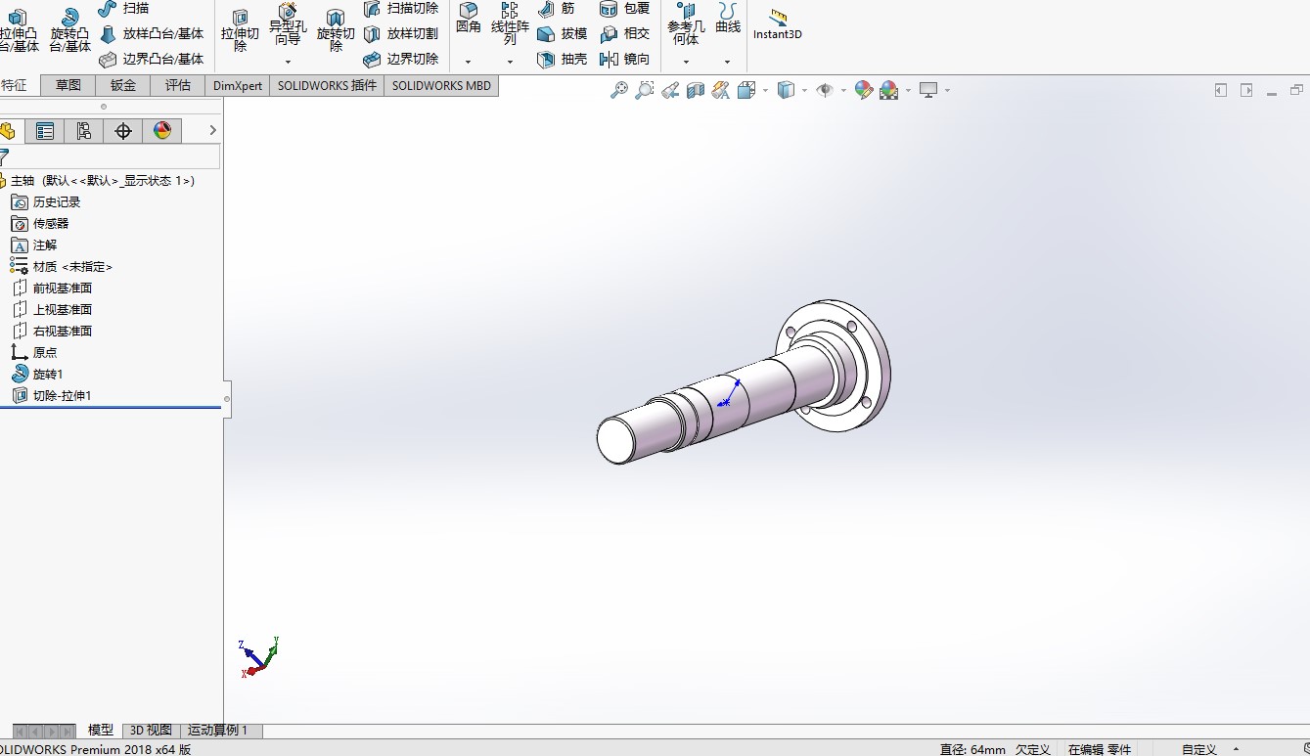1310x756 pixels.
Task: Choose the 拔模 draft tool
Action: (563, 34)
